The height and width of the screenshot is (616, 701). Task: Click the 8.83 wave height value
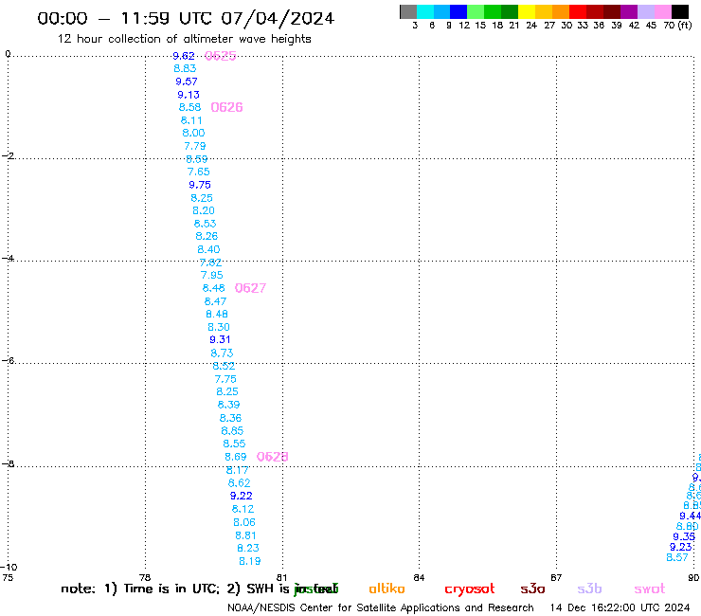(x=185, y=68)
